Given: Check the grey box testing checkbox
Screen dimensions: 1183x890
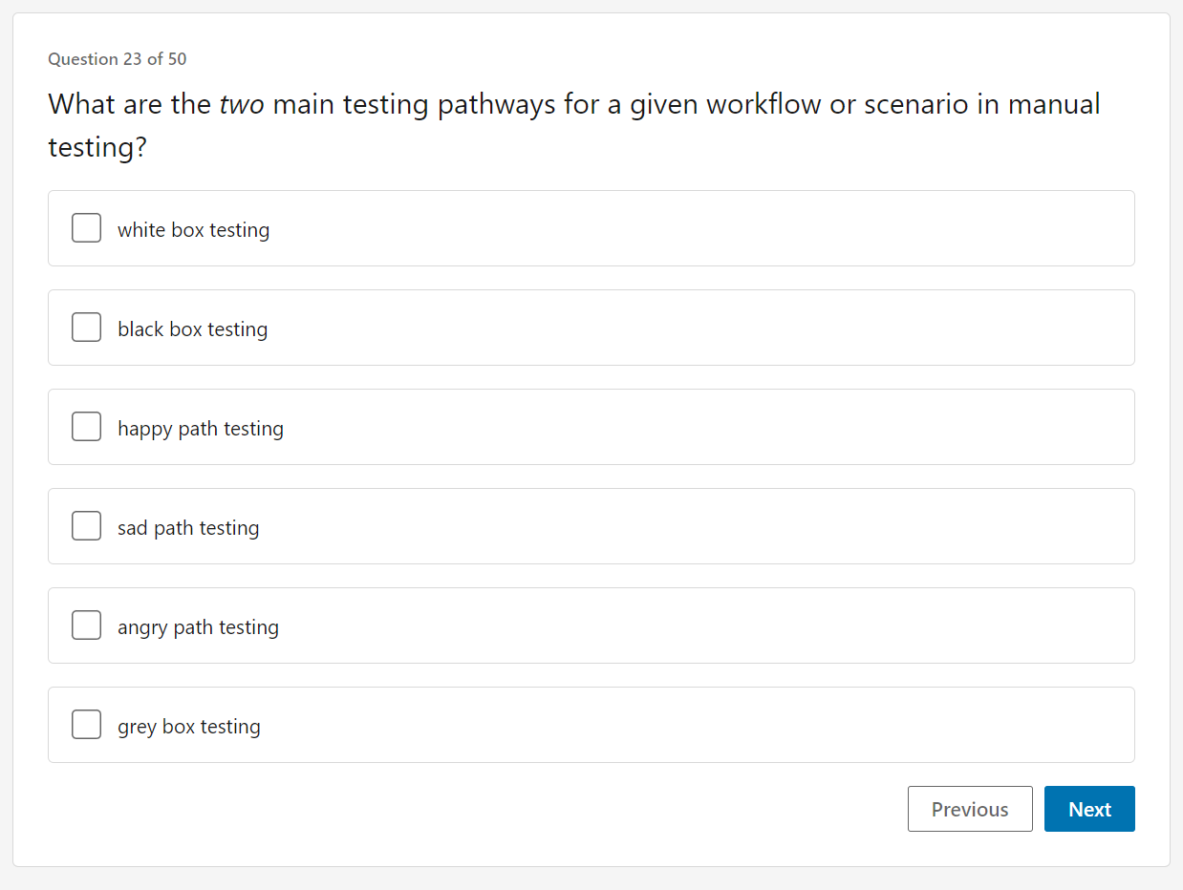Looking at the screenshot, I should [x=86, y=724].
